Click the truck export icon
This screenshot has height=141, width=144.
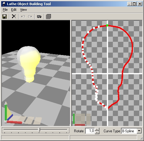pyautogui.click(x=39, y=17)
